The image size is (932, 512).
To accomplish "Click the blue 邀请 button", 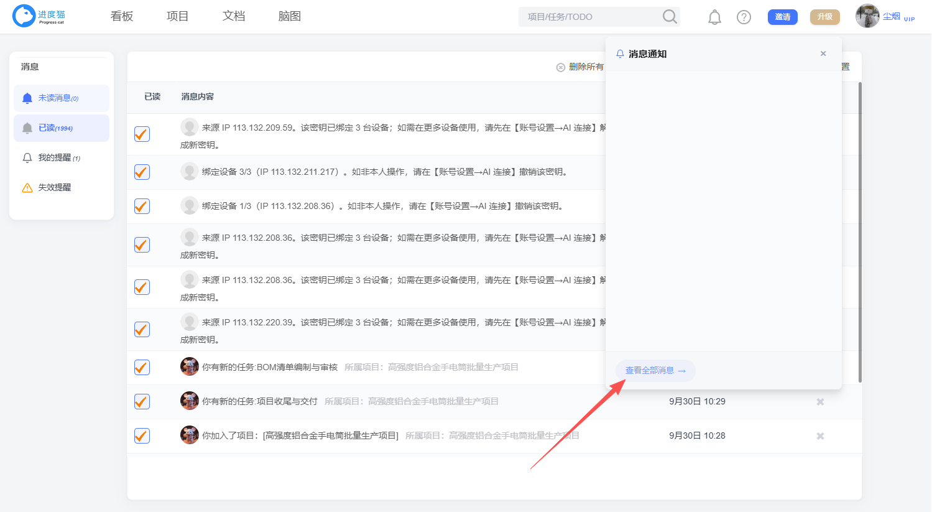I will tap(783, 17).
